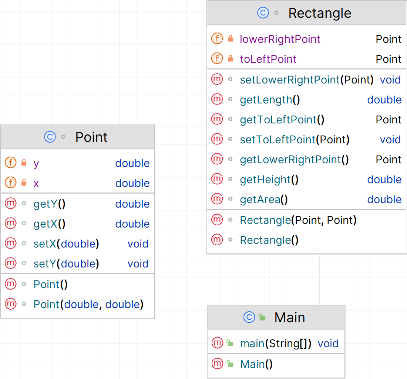Click the class icon beside Main title

(249, 317)
